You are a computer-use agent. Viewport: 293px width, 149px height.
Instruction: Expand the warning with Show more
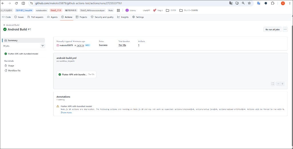click(66, 112)
